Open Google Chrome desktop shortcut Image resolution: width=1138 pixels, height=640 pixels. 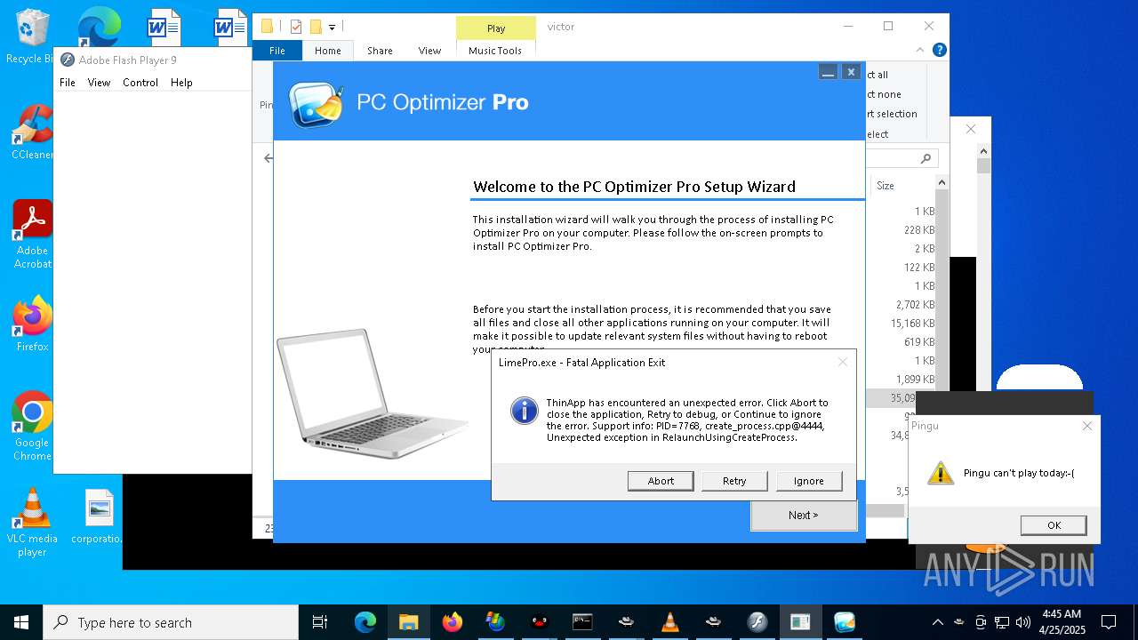[32, 426]
